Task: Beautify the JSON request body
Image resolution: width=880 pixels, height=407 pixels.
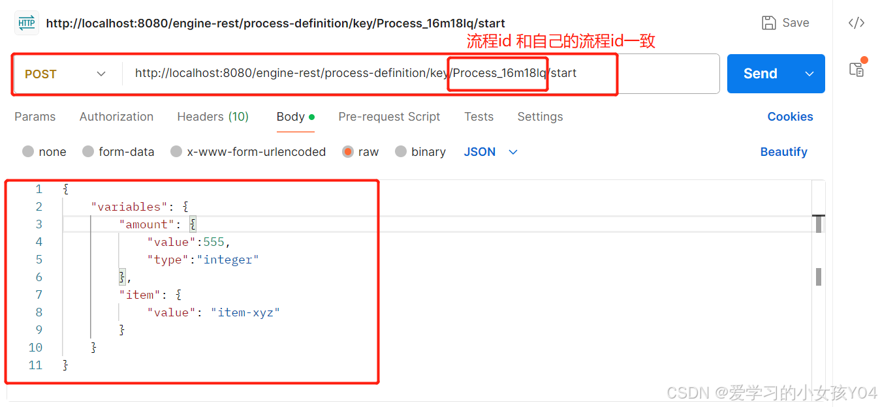Action: [784, 151]
